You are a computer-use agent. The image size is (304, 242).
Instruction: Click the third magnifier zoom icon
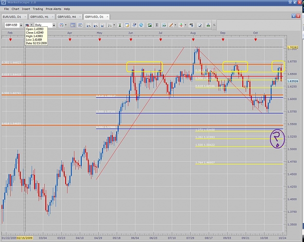(x=103, y=25)
